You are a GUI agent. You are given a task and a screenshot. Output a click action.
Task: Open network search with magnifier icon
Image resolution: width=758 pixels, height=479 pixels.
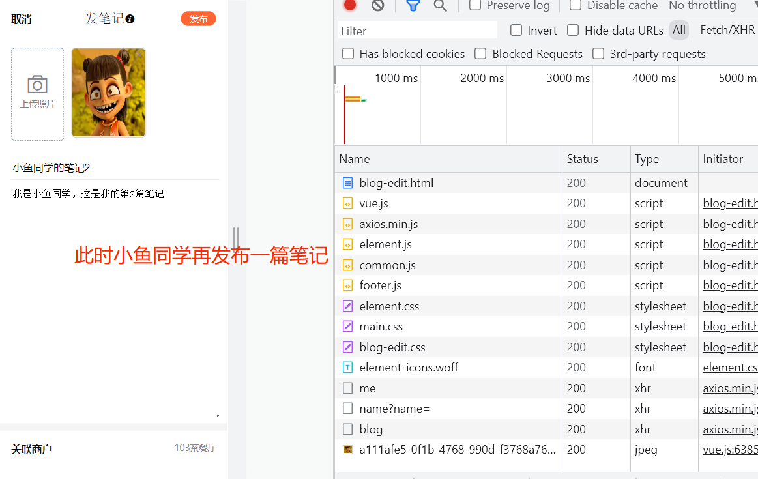(440, 6)
